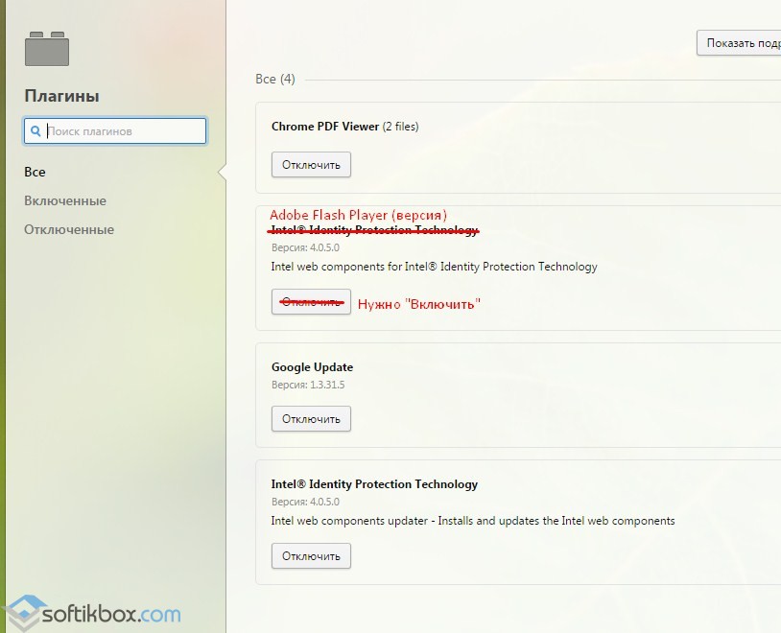Click the gray Plugins block icon
781x633 pixels.
click(47, 49)
